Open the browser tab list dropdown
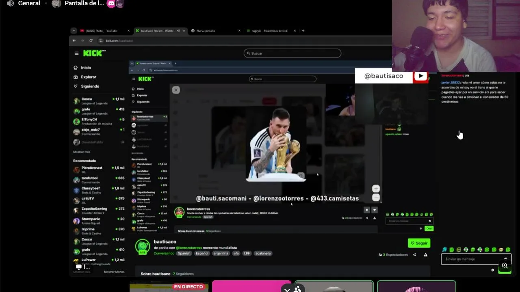 tap(73, 31)
